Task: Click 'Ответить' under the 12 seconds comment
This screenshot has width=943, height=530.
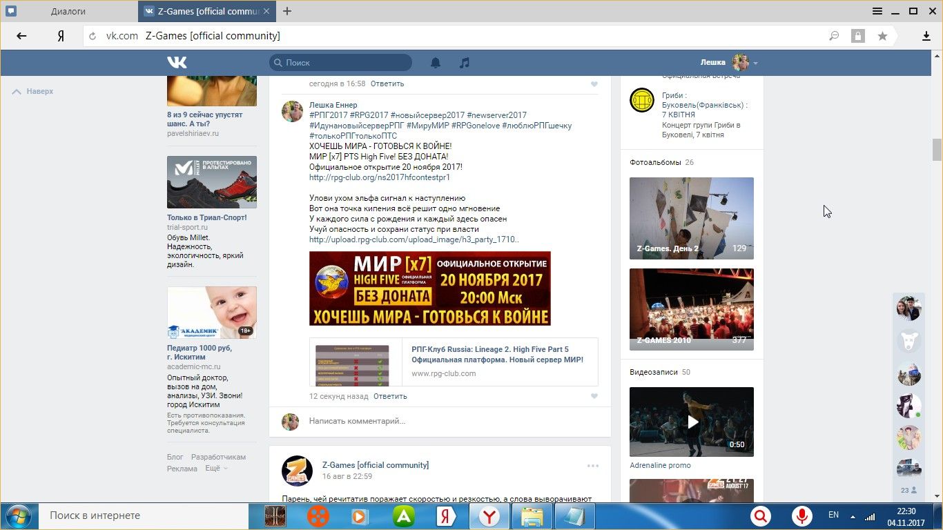Action: [x=390, y=396]
